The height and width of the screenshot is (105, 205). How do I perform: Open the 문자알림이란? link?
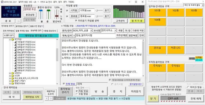[x=136, y=84]
